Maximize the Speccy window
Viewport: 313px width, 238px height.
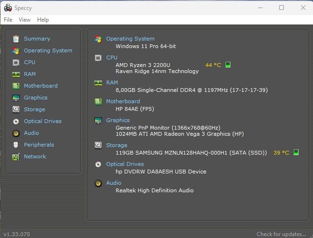[x=282, y=8]
